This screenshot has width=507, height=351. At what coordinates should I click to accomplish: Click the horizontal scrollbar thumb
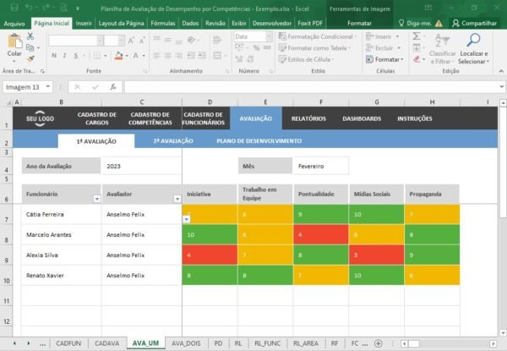click(x=414, y=343)
